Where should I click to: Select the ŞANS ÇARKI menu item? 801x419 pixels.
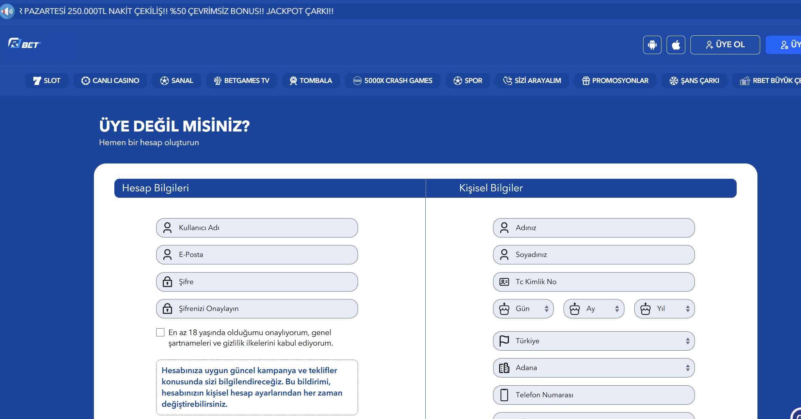coord(694,81)
